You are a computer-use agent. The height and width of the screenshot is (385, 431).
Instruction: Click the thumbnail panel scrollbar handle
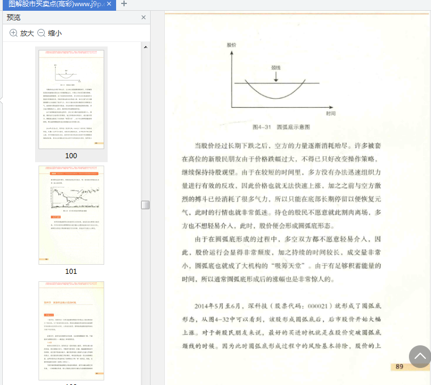146,205
